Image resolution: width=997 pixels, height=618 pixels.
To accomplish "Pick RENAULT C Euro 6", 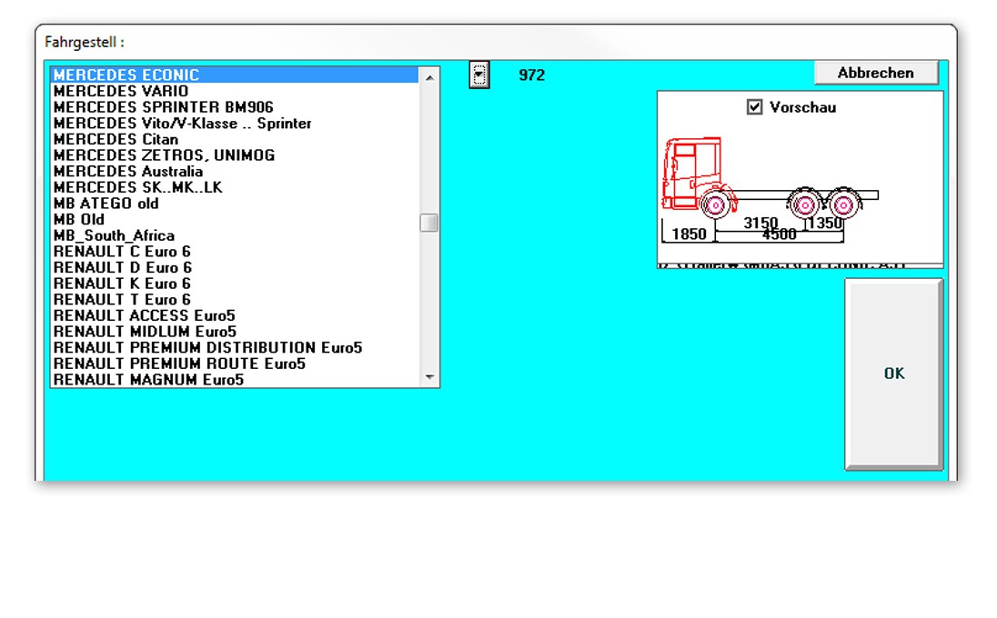I will coord(235,252).
